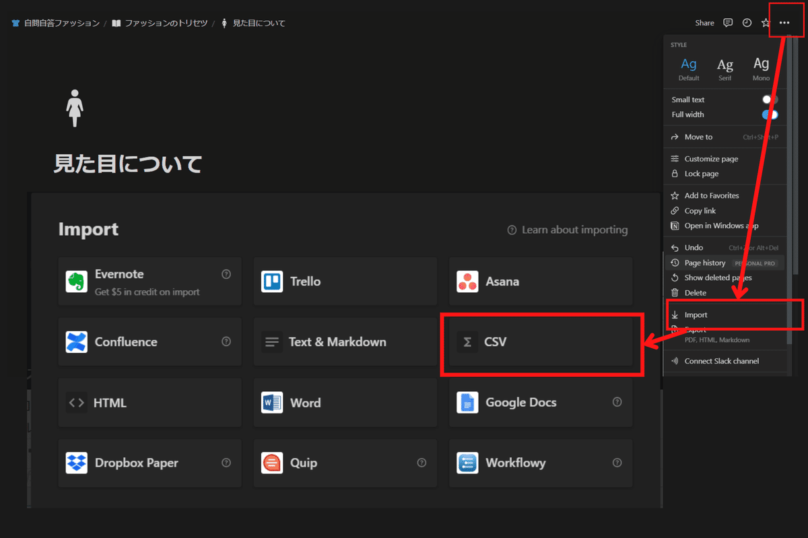
Task: Select Dropbox Paper import option
Action: pos(150,463)
